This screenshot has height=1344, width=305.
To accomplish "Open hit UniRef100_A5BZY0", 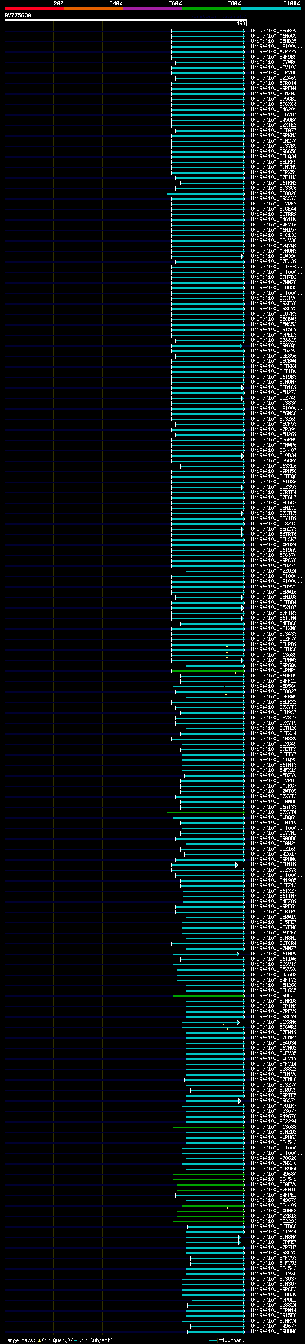I will click(x=273, y=775).
